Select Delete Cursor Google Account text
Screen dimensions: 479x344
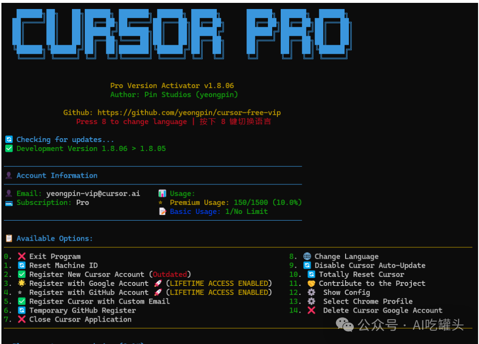tap(383, 311)
